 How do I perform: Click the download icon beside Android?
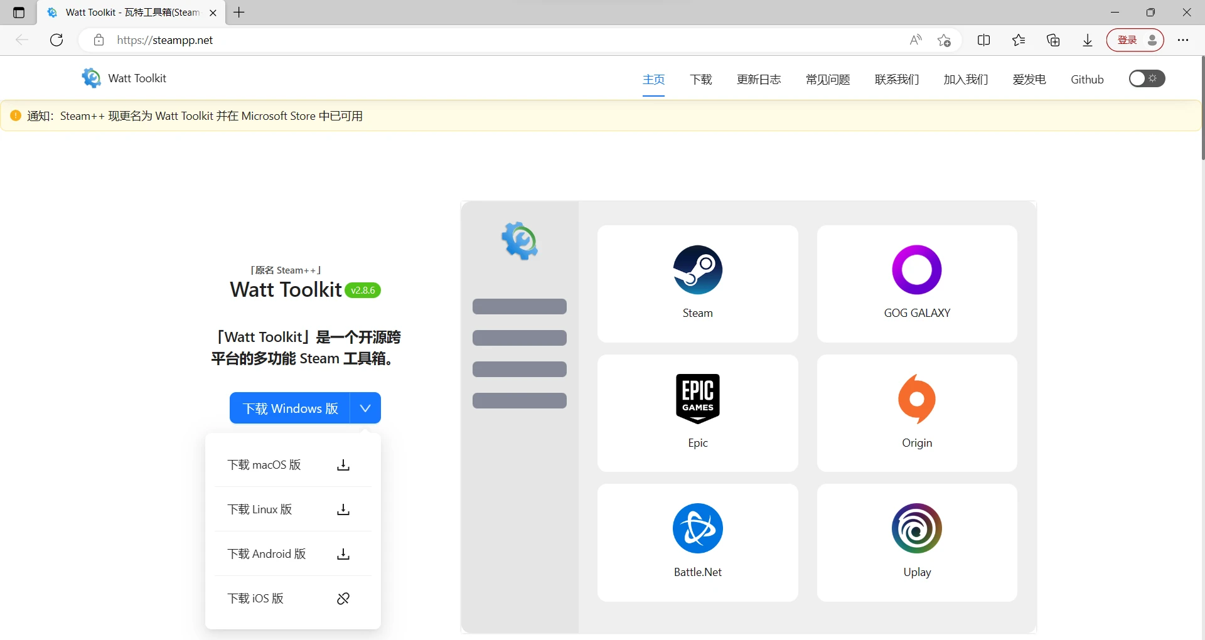coord(343,554)
